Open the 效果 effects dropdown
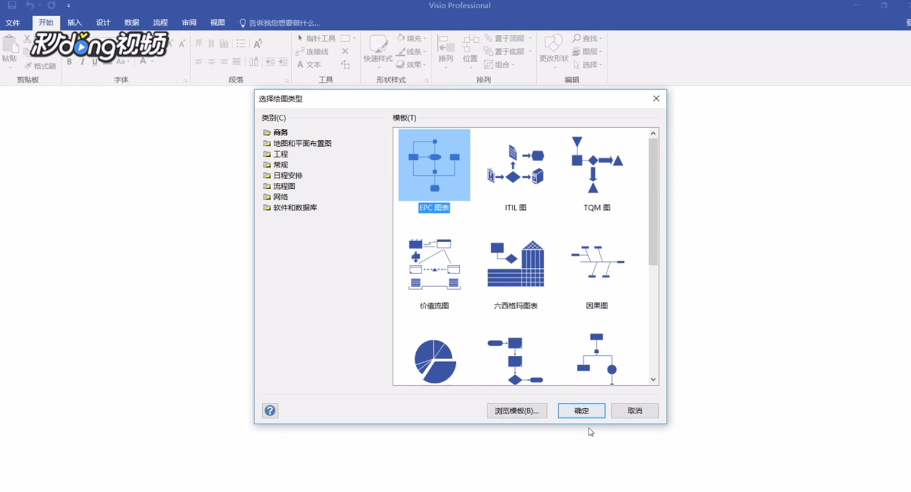The height and width of the screenshot is (492, 911). click(x=411, y=65)
